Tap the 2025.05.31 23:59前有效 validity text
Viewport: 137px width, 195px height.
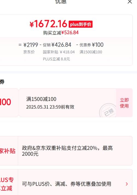click(50, 107)
